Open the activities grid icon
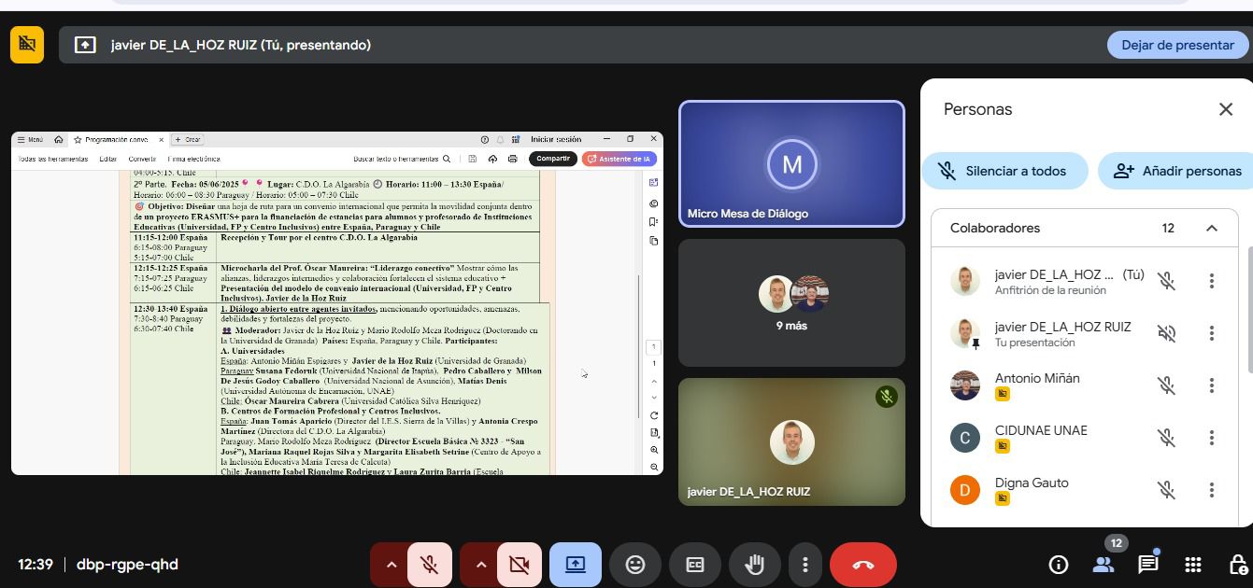This screenshot has height=588, width=1253. point(1193,565)
